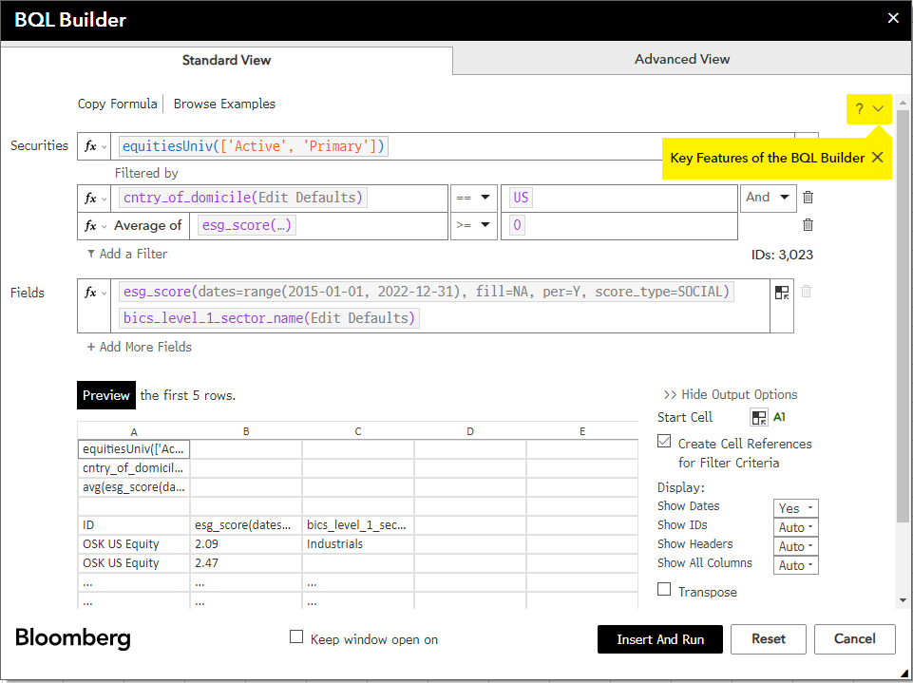The image size is (913, 683).
Task: Check Keep window open on
Action: [x=296, y=636]
